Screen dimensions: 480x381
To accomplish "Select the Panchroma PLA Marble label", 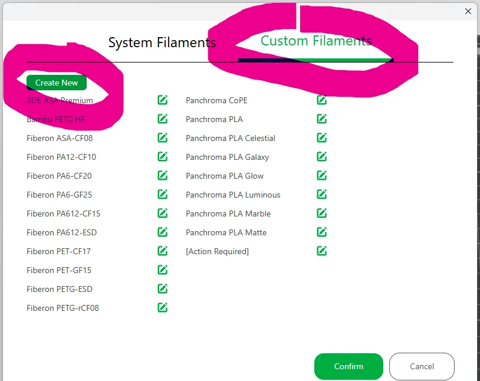I will (x=228, y=214).
